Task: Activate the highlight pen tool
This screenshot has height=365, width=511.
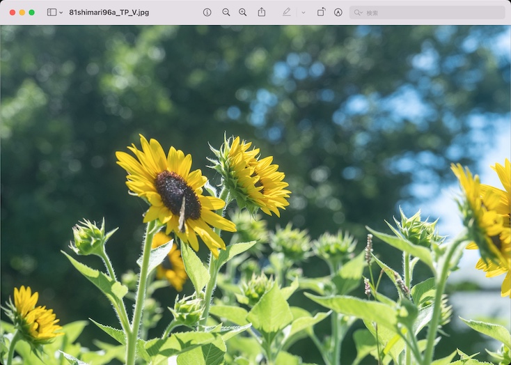Action: (x=286, y=13)
